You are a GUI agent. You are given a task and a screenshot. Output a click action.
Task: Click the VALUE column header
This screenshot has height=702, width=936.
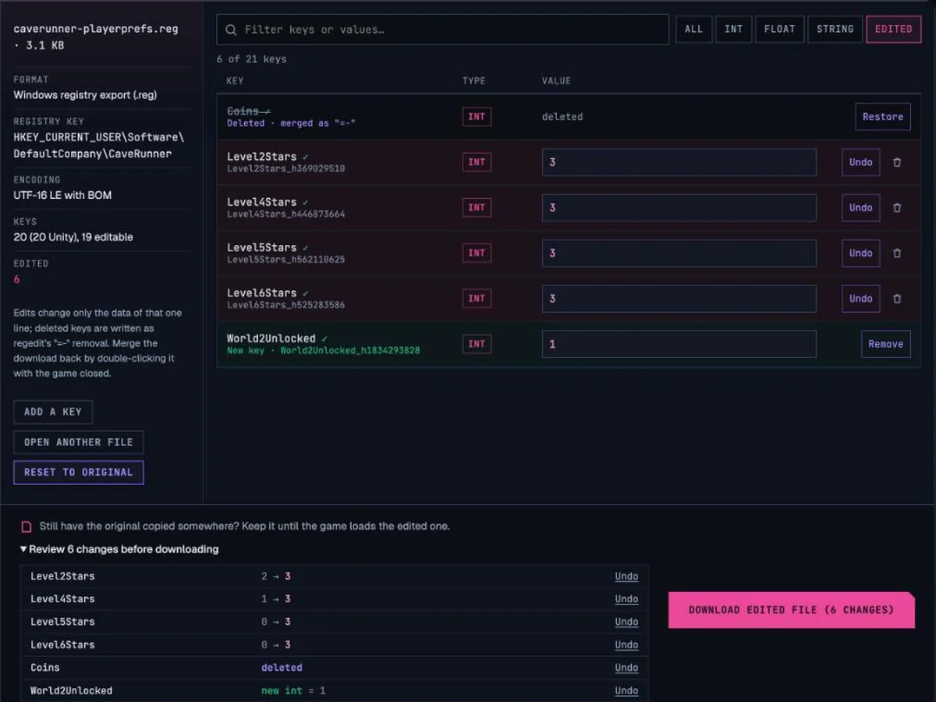click(x=556, y=81)
